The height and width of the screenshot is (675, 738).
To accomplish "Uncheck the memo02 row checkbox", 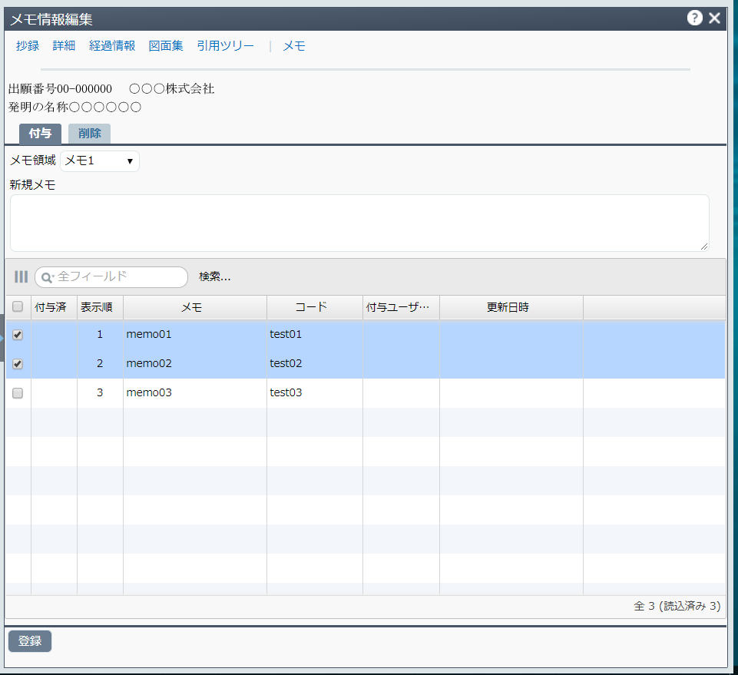I will click(x=18, y=364).
